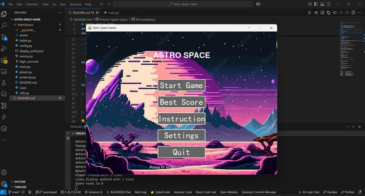The height and width of the screenshot is (196, 365).
Task: Click Amazon Q in status bar
Action: coord(94,192)
